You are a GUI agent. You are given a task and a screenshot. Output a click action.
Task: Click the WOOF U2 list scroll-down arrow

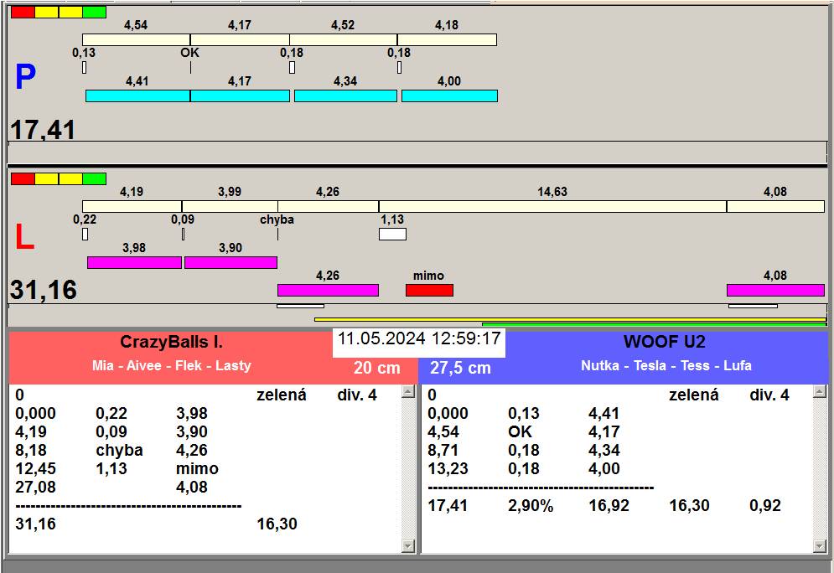(820, 546)
